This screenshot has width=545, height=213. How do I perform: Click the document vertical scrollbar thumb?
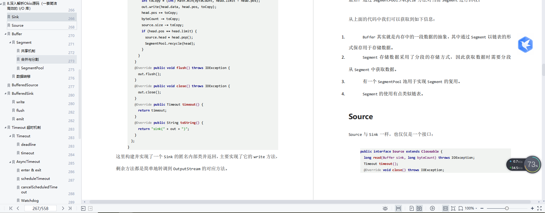pos(543,70)
